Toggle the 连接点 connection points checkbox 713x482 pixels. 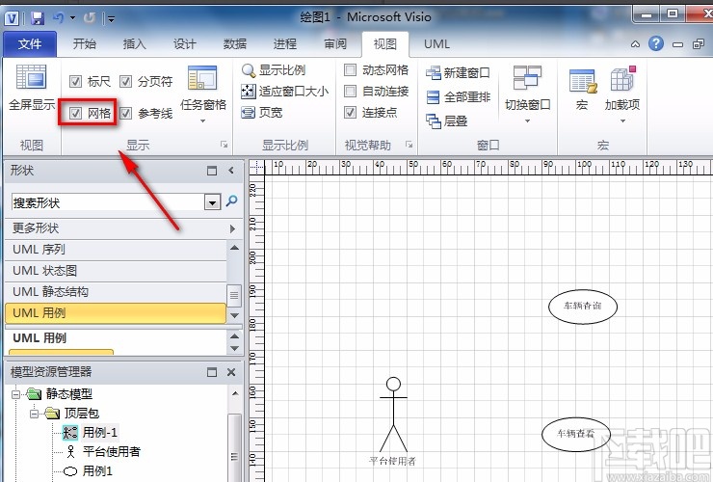350,112
